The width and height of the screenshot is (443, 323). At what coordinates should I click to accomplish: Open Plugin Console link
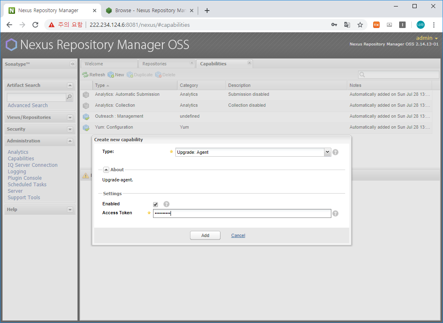click(x=25, y=178)
